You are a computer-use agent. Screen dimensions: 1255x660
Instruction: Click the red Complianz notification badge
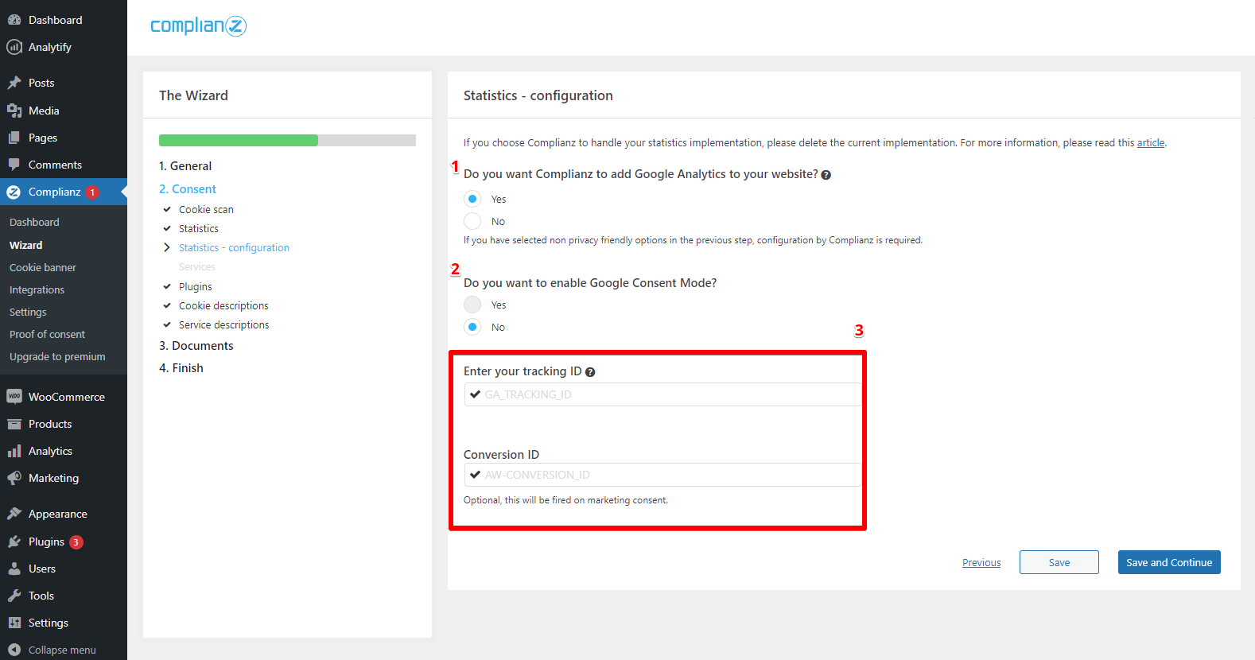pyautogui.click(x=92, y=192)
